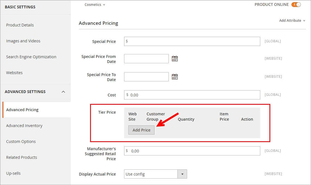Open the Cosmetics dropdown
This screenshot has height=185, width=311.
(x=95, y=4)
